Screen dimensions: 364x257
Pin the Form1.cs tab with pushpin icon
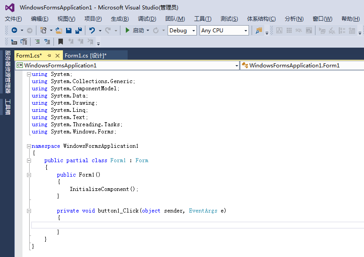[49, 55]
